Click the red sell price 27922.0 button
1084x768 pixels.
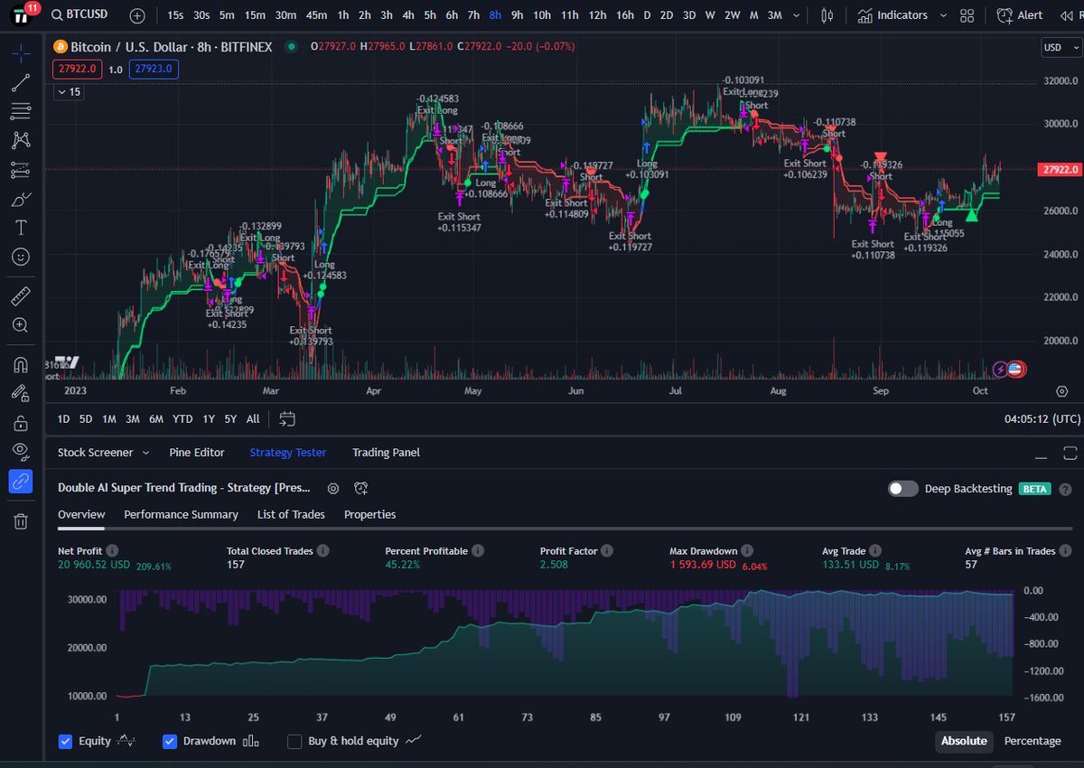[x=77, y=69]
